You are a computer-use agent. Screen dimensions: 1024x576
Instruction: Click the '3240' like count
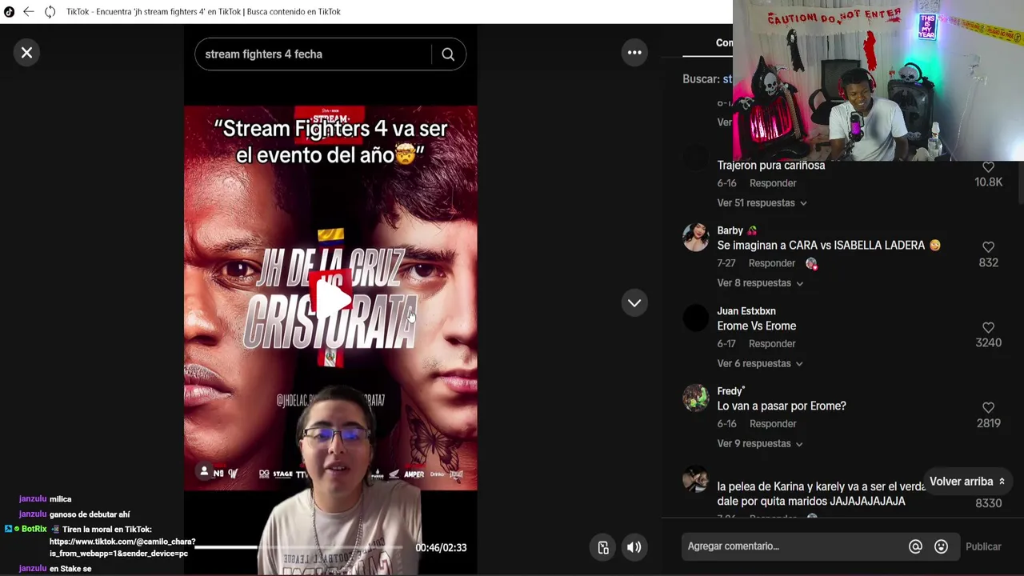988,342
